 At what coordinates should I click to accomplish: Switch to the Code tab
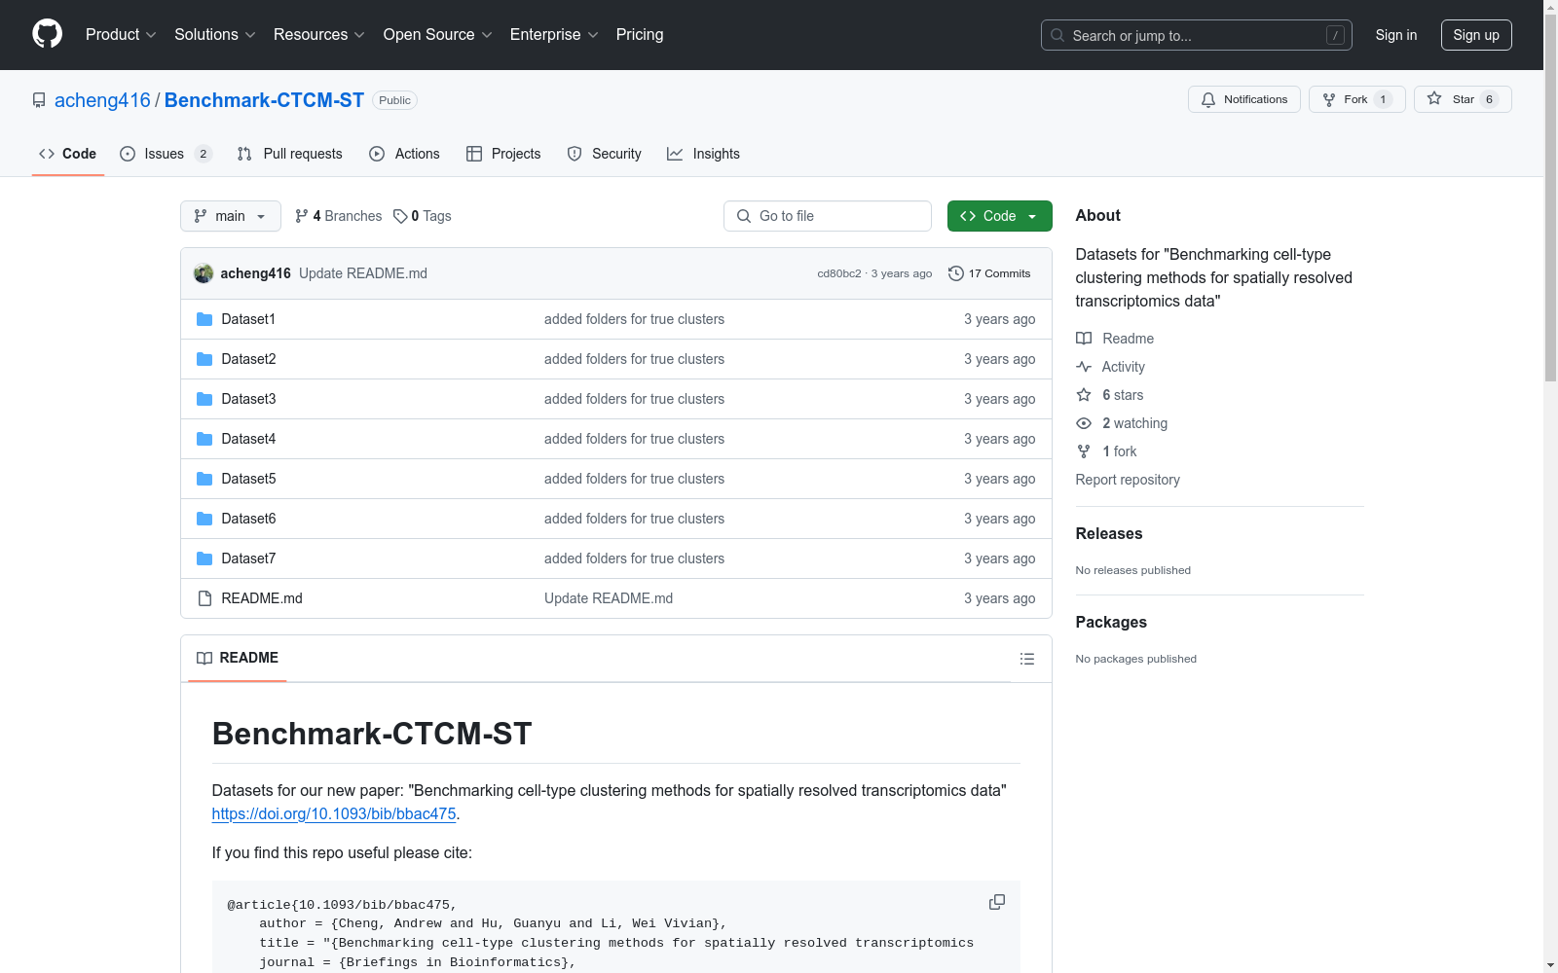68,154
